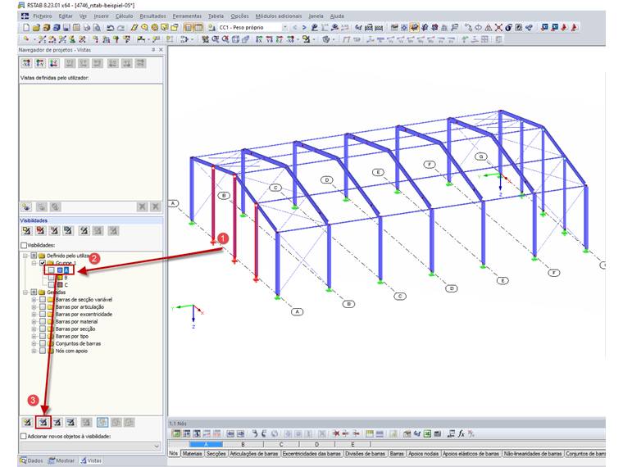Switch to the Apoios nodais tab
Screen dimensions: 623x467
[x=424, y=454]
